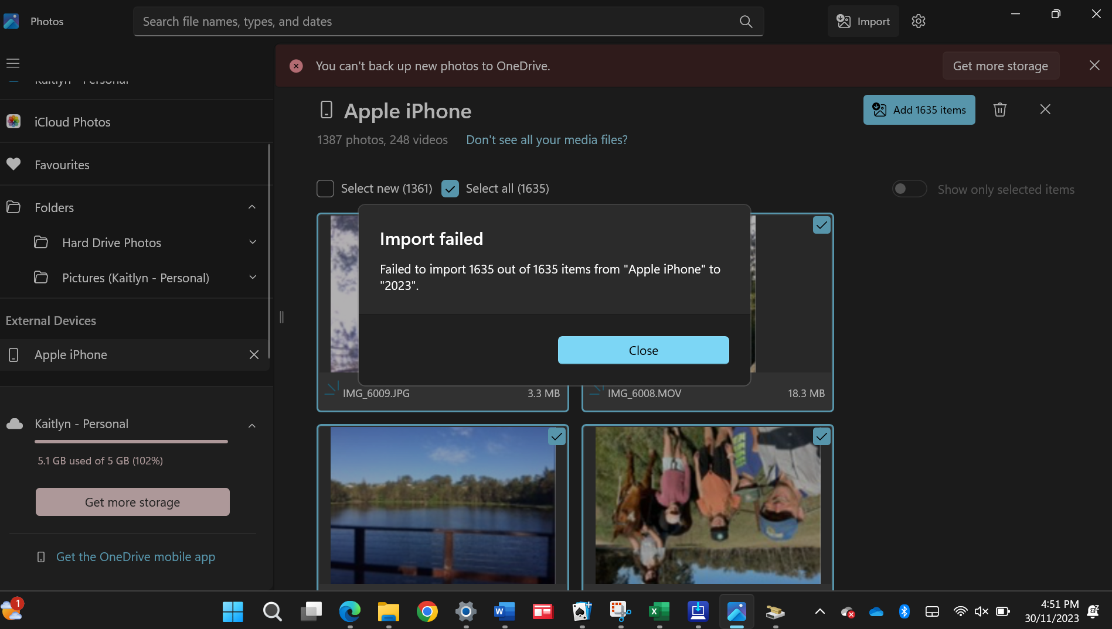Image resolution: width=1112 pixels, height=629 pixels.
Task: Toggle the hamburger navigation menu
Action: [13, 63]
